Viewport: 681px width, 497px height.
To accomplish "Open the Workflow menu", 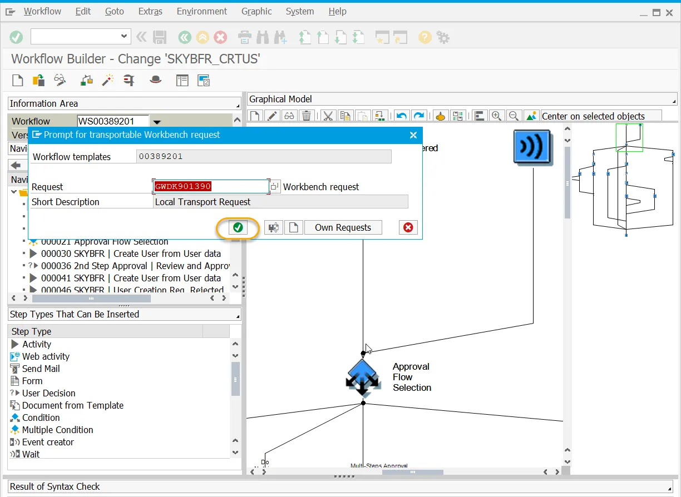I will pos(42,11).
